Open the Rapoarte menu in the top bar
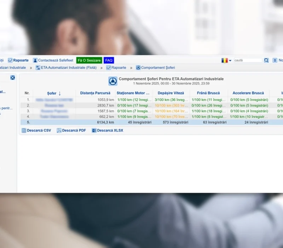Image resolution: width=283 pixels, height=248 pixels. (x=18, y=61)
